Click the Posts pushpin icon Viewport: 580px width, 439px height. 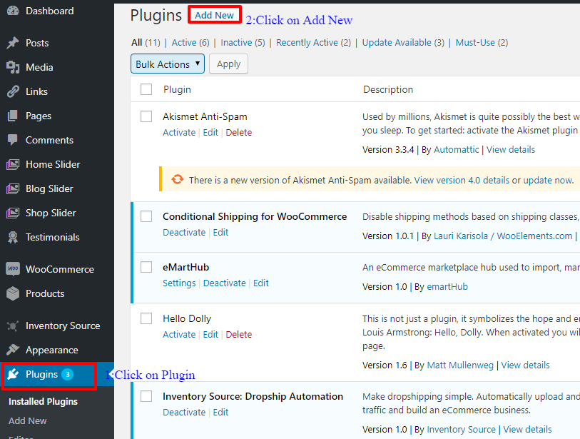coord(13,43)
